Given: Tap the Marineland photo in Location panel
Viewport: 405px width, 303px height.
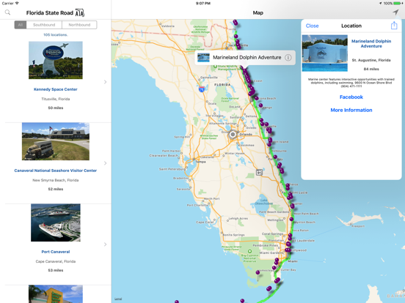Looking at the screenshot, I should coord(325,53).
